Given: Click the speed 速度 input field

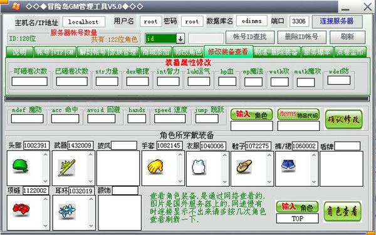Looking at the screenshot, I should [x=170, y=118].
